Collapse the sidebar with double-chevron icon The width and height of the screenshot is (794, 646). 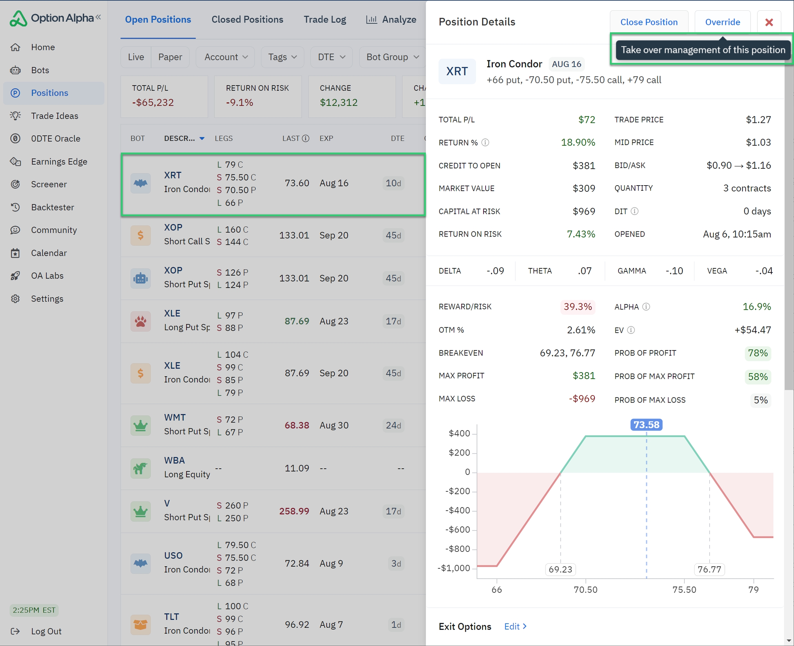(x=98, y=17)
